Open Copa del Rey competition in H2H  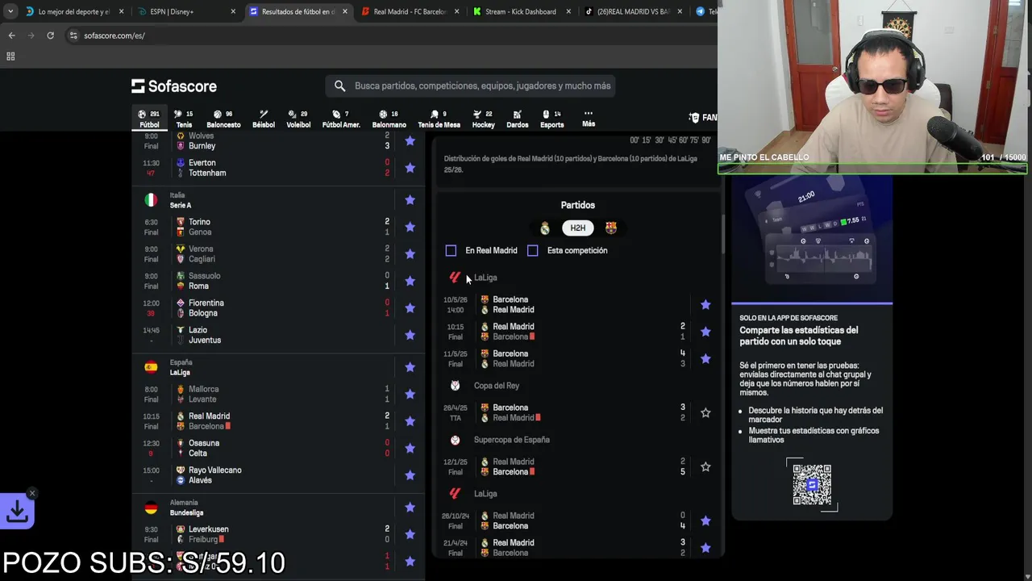pos(497,386)
